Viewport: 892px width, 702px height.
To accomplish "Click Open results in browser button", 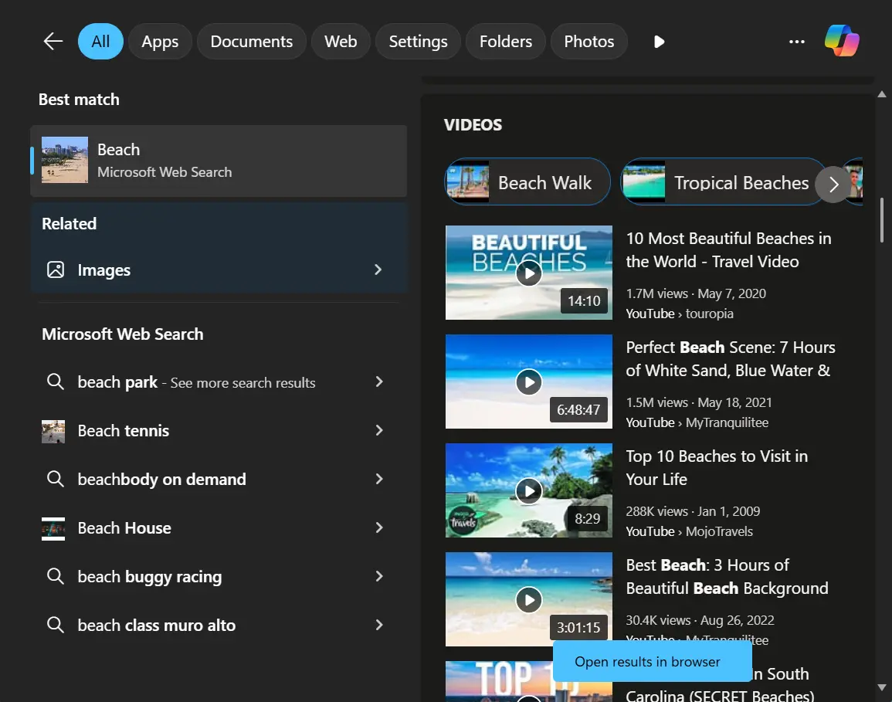I will pos(653,662).
